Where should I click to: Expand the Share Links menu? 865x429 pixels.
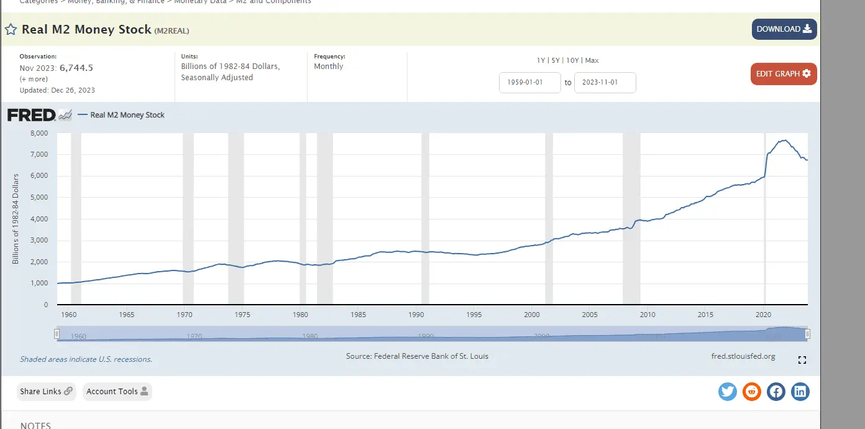47,392
